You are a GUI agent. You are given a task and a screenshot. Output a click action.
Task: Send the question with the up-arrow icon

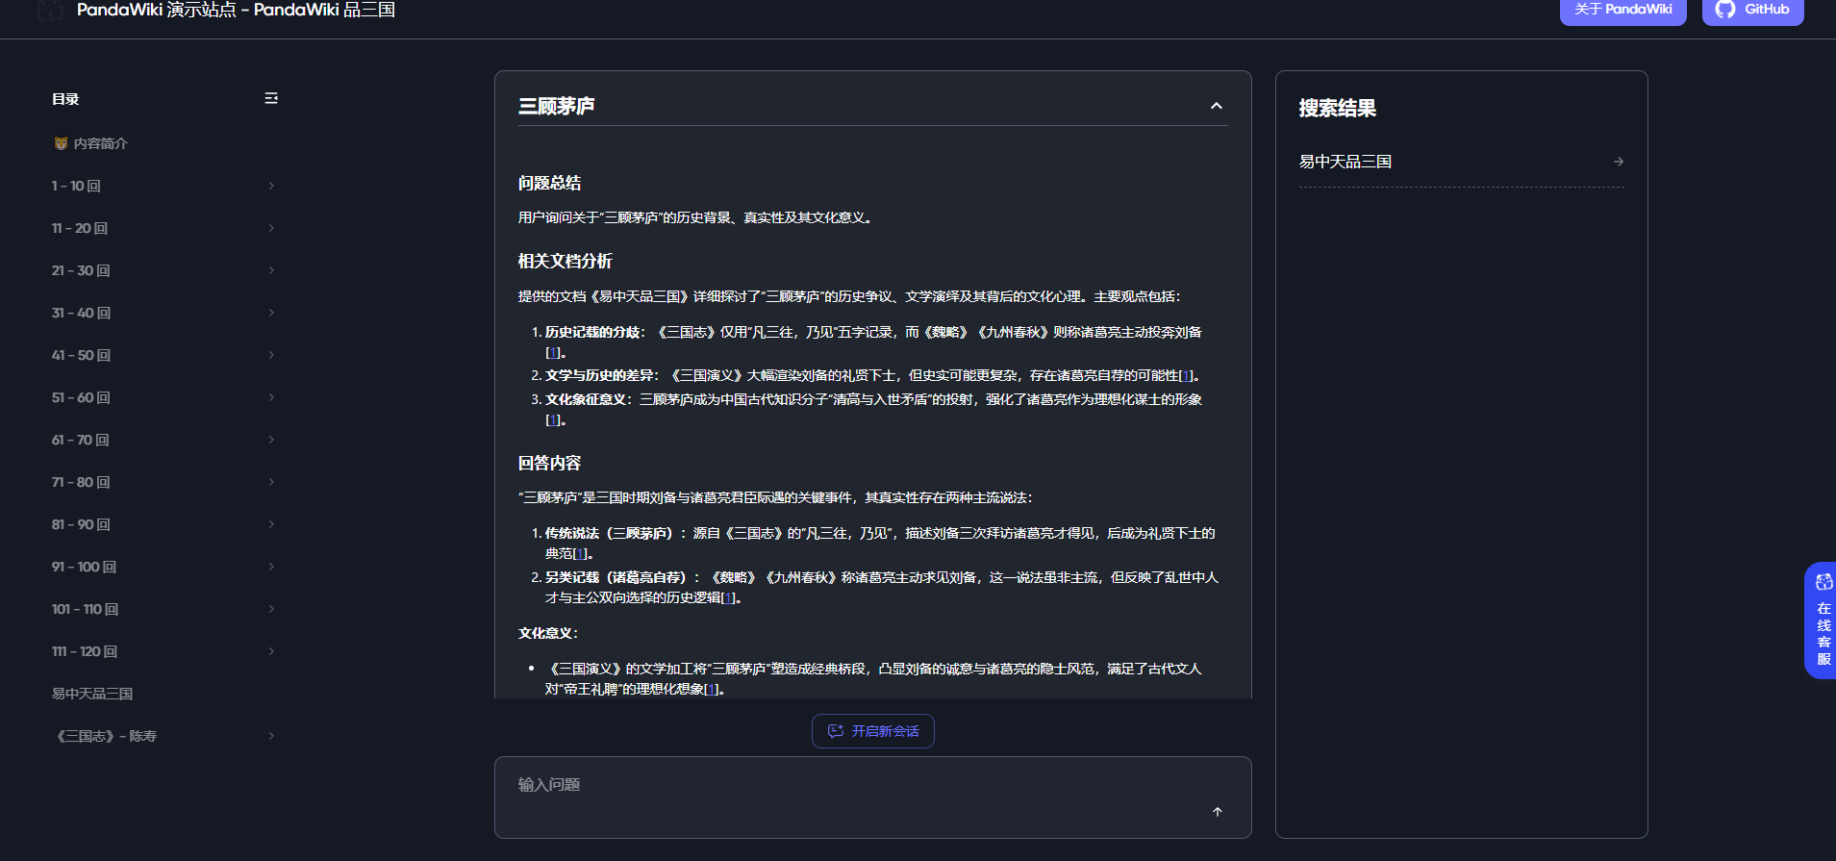(x=1218, y=812)
